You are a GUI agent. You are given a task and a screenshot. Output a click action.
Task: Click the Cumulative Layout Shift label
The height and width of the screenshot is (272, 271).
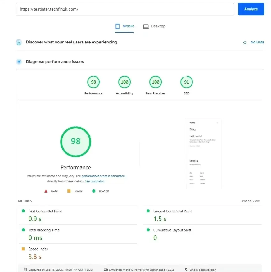tap(172, 230)
